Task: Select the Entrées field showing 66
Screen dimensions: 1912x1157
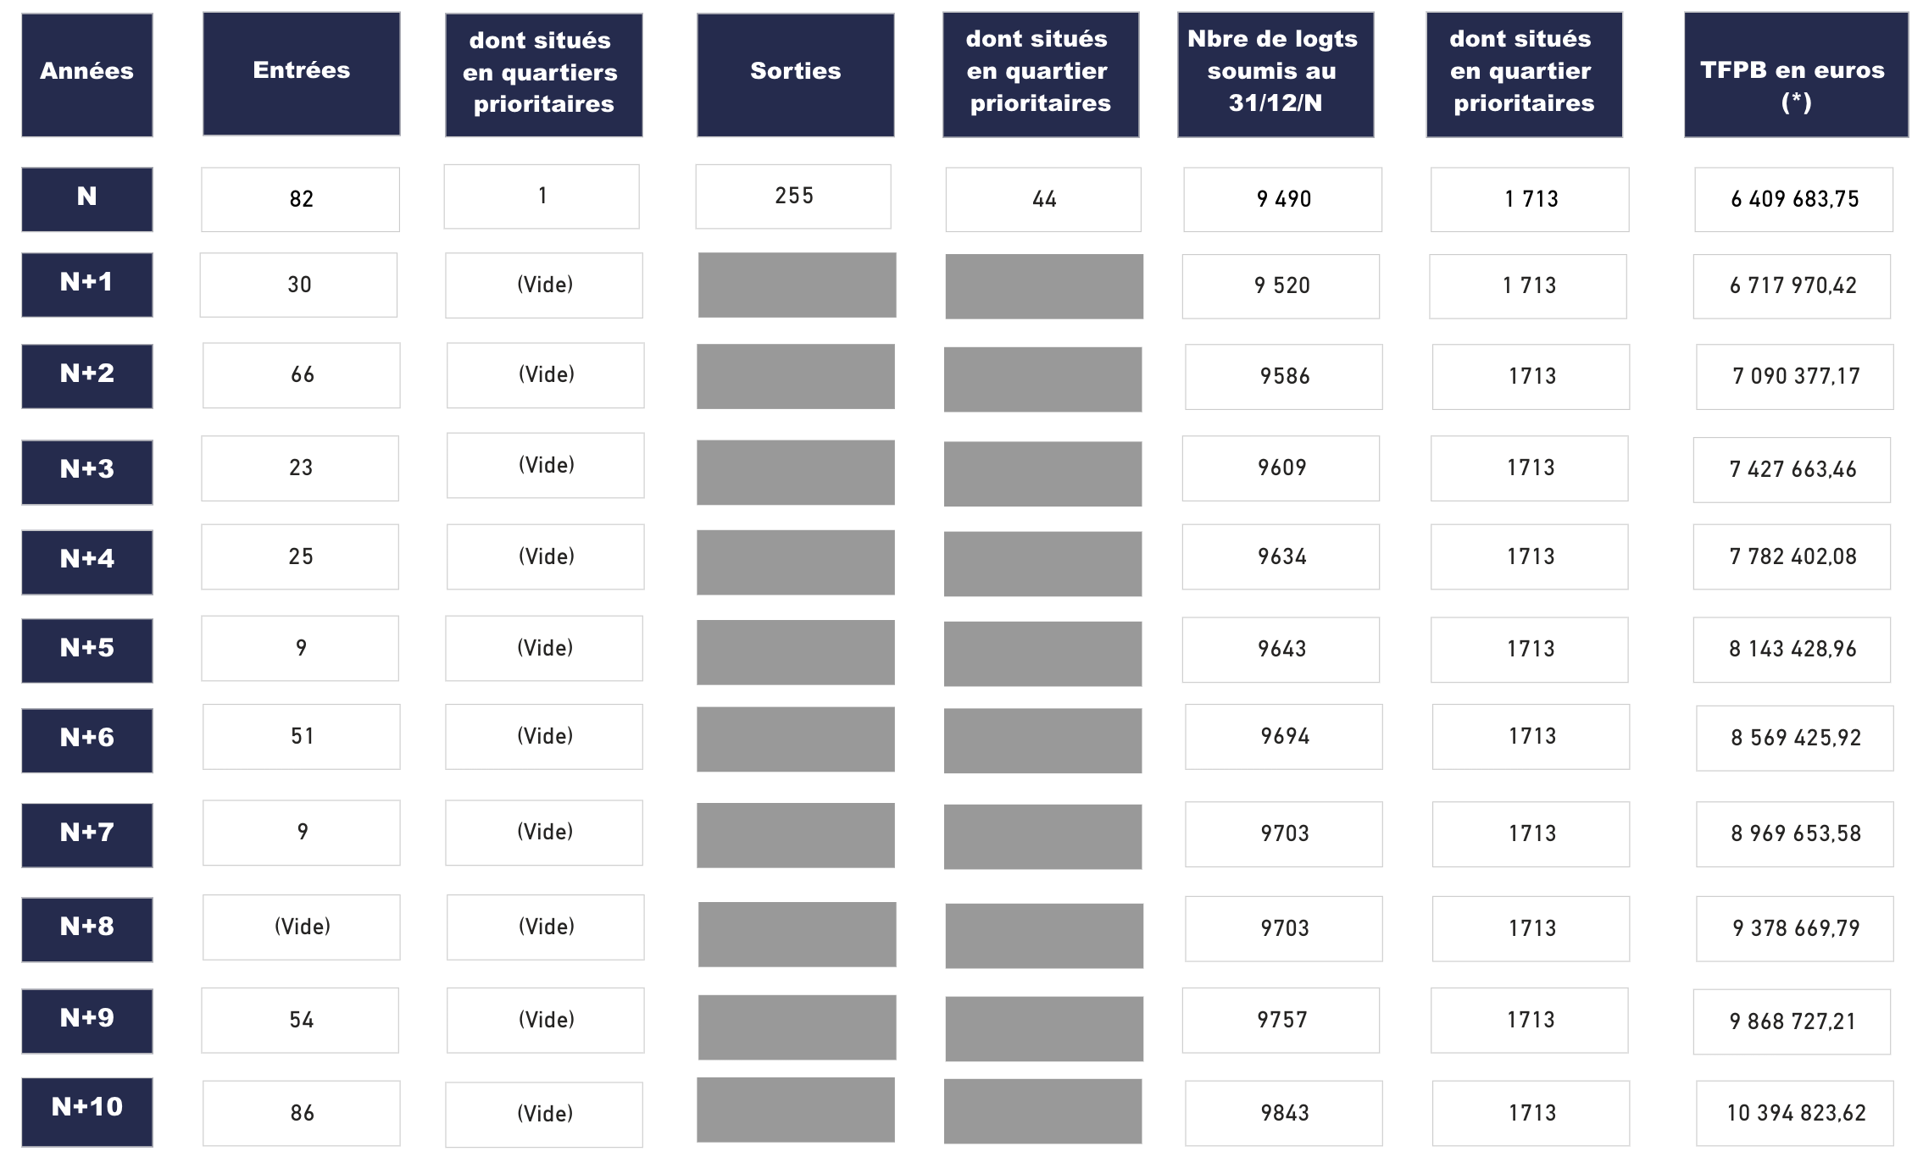Action: click(x=301, y=375)
